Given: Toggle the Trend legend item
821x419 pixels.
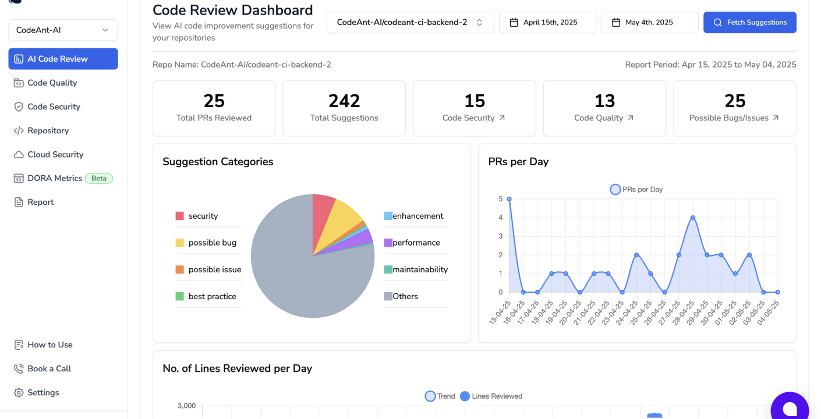Looking at the screenshot, I should point(440,396).
